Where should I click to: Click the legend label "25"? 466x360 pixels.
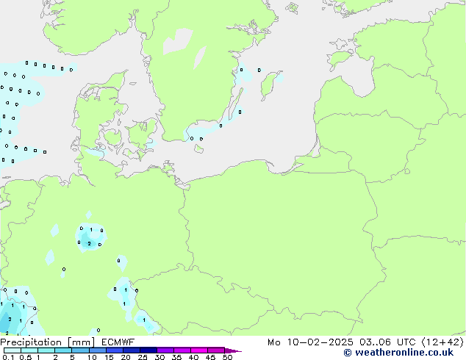143,357
